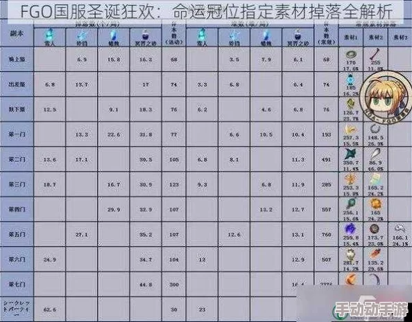Click the 27.1 value in 第五门 row
412x322 pixels.
81,235
